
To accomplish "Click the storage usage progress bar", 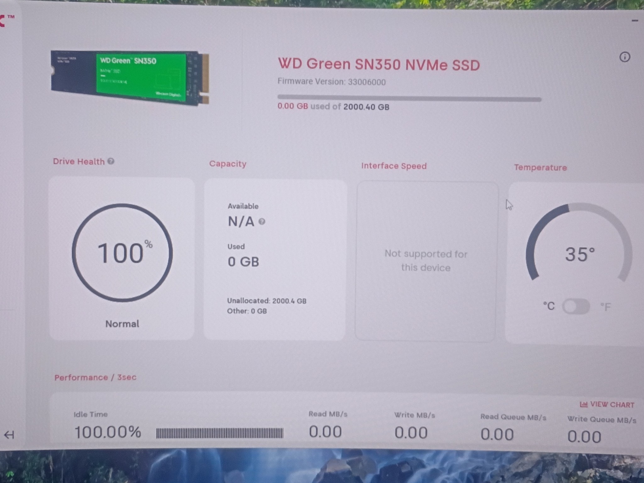I will 409,98.
